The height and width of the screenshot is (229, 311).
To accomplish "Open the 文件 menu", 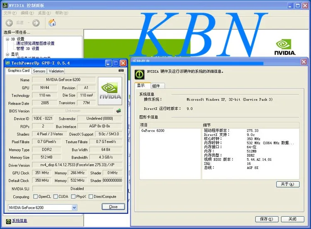I will (10, 13).
